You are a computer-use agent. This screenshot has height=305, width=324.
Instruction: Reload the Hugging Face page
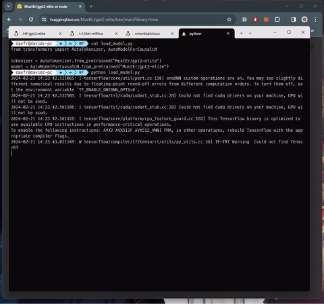coord(31,20)
